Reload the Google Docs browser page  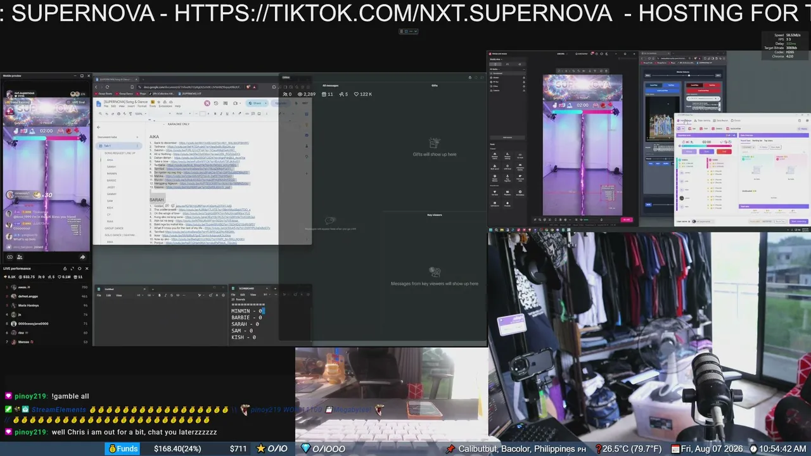point(107,87)
